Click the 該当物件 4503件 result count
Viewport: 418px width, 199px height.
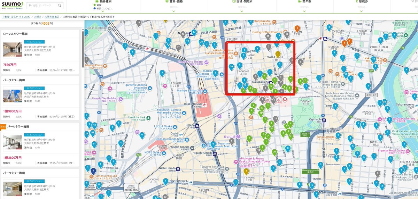click(x=41, y=23)
